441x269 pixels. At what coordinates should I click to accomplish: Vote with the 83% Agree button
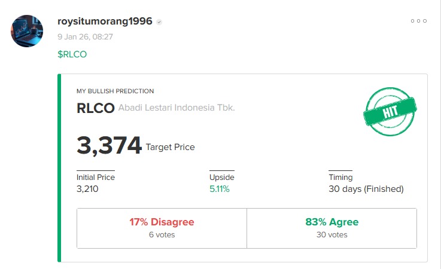[331, 227]
